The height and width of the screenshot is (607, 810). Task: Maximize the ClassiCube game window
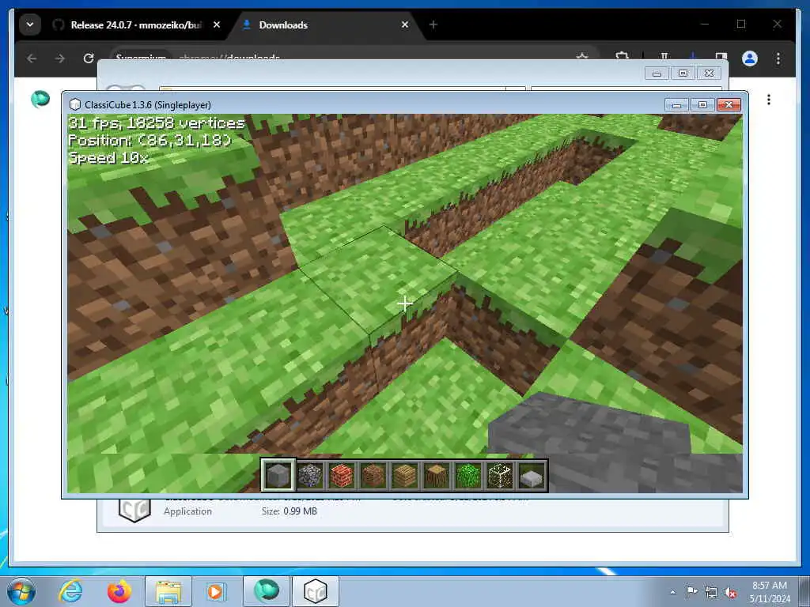[702, 105]
